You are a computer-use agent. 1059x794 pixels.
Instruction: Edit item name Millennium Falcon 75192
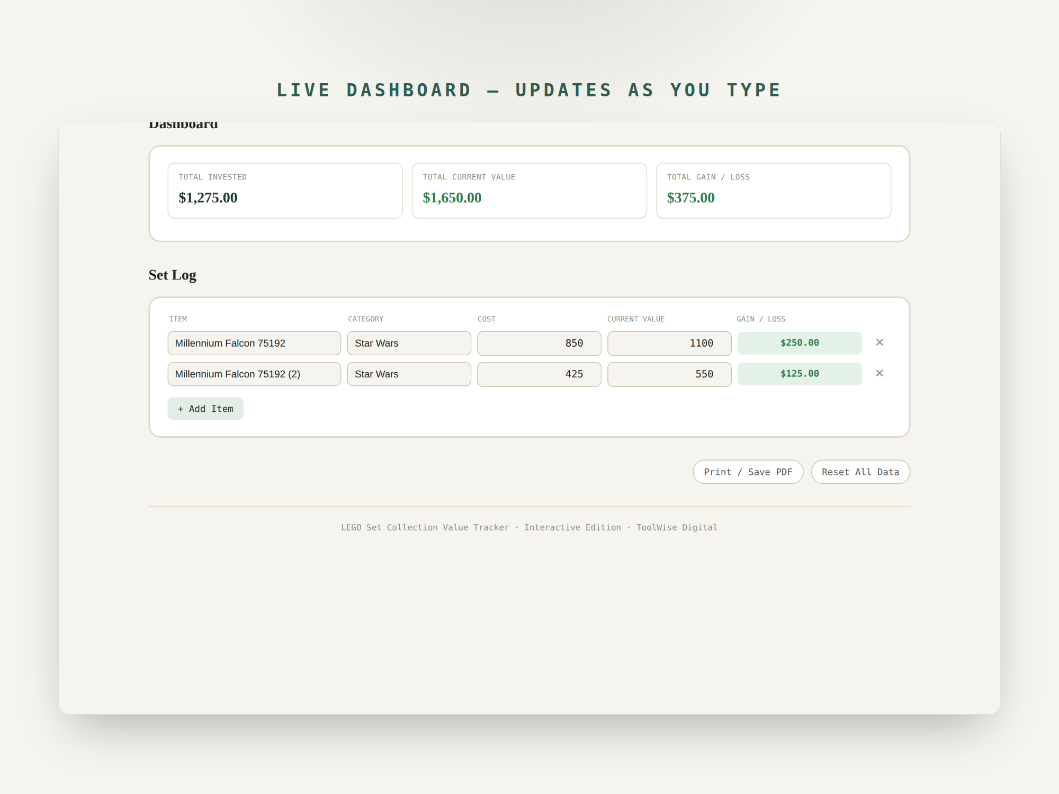[x=254, y=343]
